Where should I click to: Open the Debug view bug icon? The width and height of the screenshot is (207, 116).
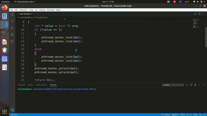click(12, 34)
